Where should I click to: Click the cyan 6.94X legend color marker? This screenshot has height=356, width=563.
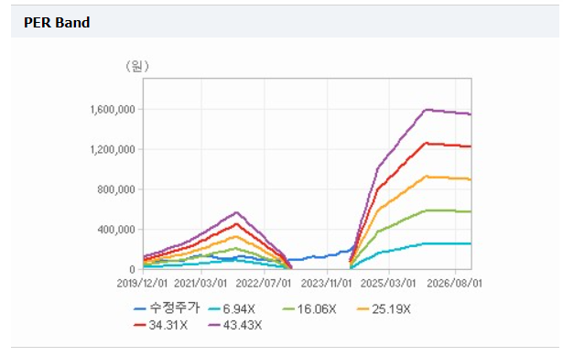[214, 308]
